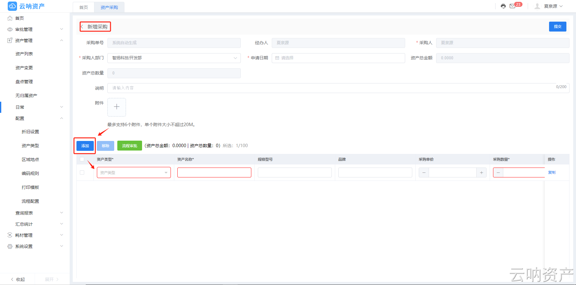Image resolution: width=576 pixels, height=285 pixels.
Task: Increase 采购单价 with the plus button
Action: point(481,172)
